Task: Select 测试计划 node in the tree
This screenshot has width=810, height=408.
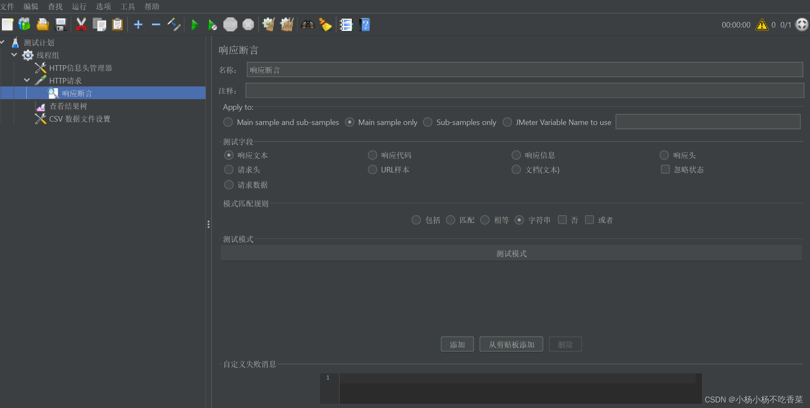Action: point(39,43)
